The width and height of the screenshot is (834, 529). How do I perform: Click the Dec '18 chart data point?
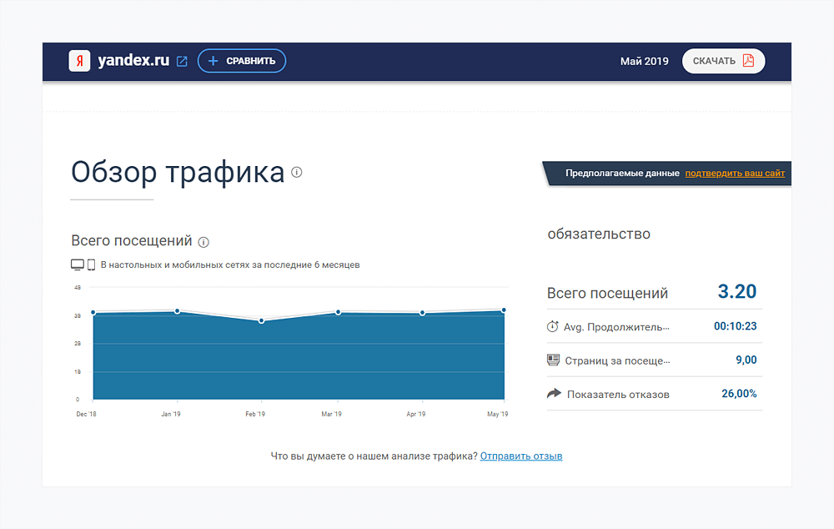point(93,313)
